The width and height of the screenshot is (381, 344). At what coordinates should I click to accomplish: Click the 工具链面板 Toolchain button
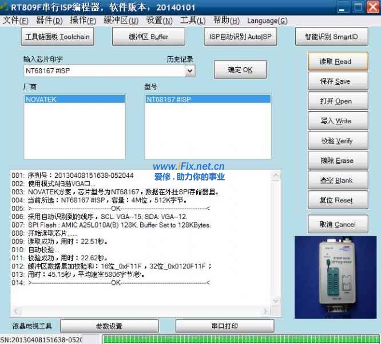point(57,37)
